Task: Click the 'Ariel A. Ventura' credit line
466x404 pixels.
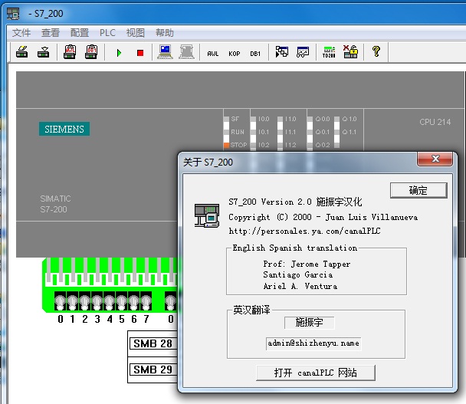Action: coord(300,286)
